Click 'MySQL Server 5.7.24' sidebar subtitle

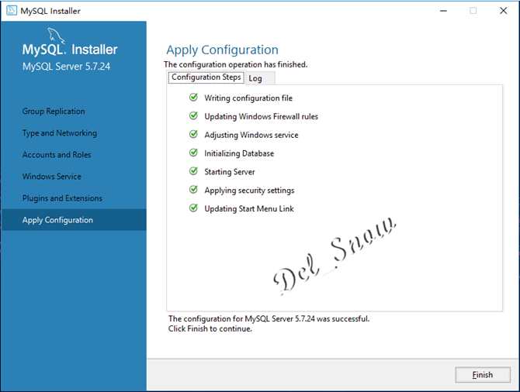click(66, 67)
